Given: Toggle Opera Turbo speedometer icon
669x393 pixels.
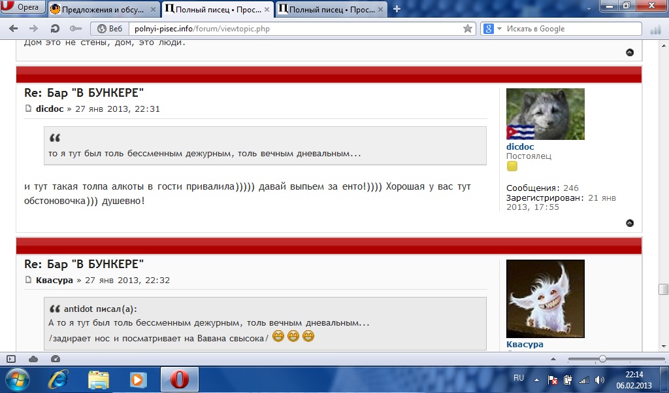Looking at the screenshot, I should click(x=56, y=359).
